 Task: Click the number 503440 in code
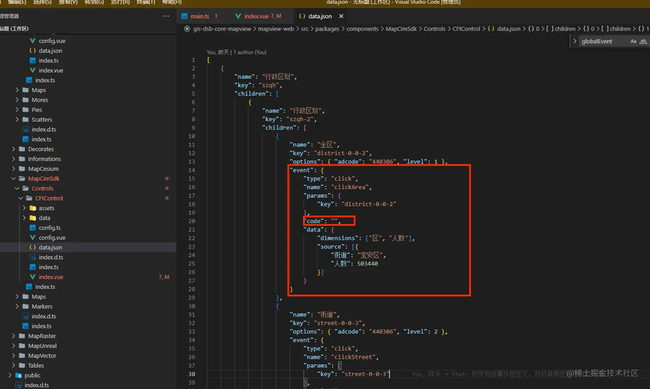[368, 263]
